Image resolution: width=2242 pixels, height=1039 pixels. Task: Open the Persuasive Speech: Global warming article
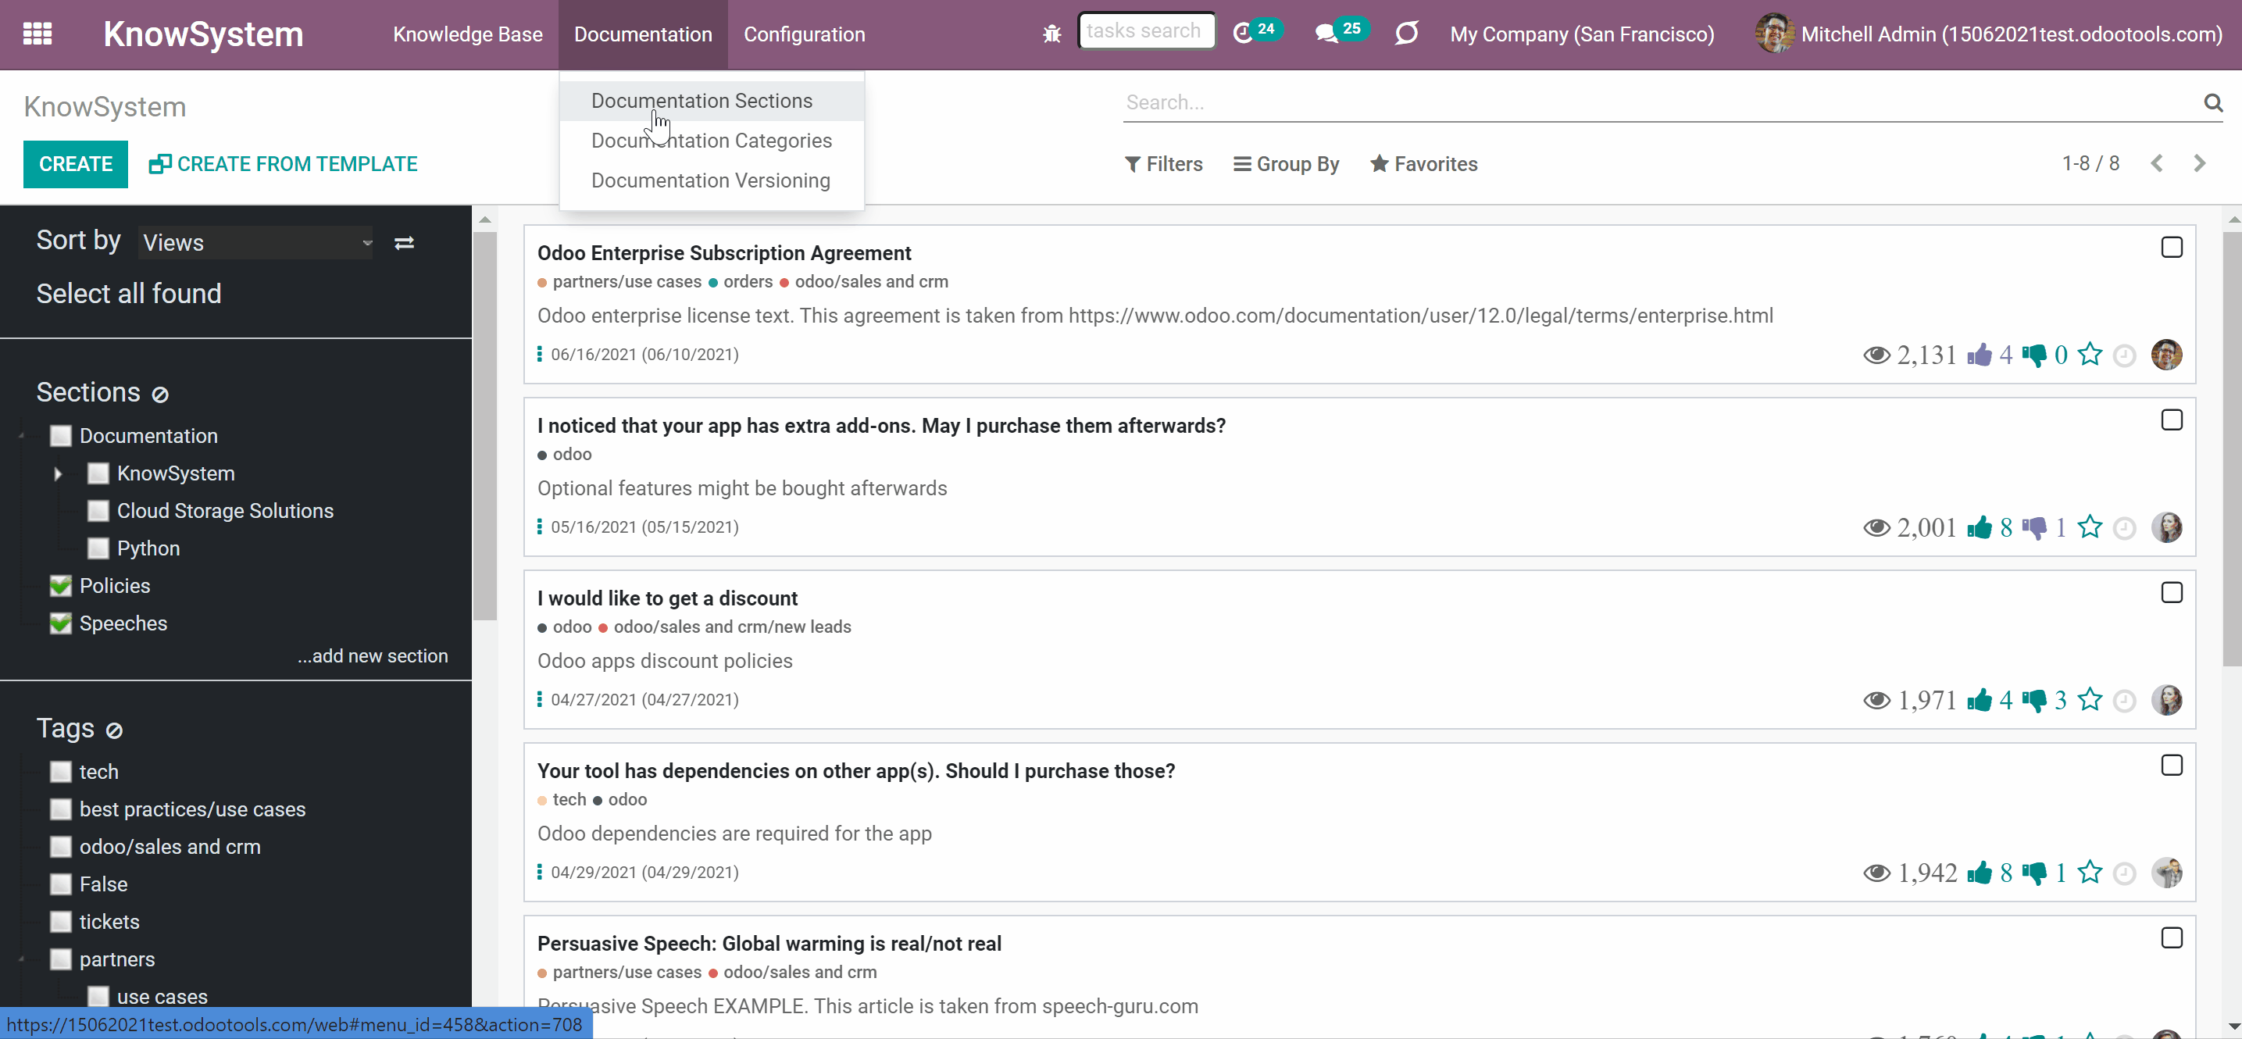tap(769, 943)
